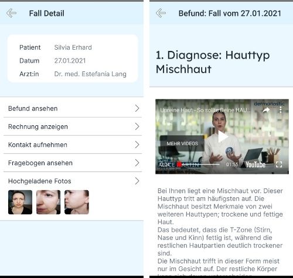Go back from Fall Detail screen
This screenshot has height=278, width=293.
point(11,13)
